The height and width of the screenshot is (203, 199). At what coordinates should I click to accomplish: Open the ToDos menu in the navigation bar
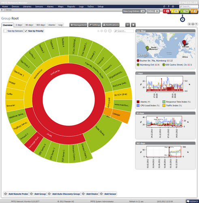tap(90, 6)
